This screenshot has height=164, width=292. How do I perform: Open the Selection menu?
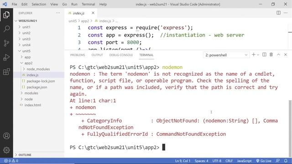click(x=39, y=4)
